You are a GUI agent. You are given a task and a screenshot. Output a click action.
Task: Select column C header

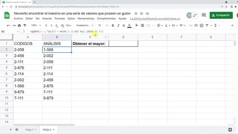tap(90, 37)
